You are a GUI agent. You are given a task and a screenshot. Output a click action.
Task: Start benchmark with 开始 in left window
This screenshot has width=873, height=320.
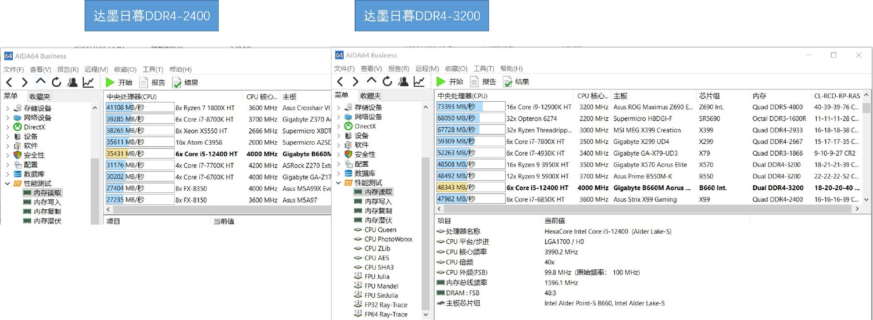[x=119, y=83]
